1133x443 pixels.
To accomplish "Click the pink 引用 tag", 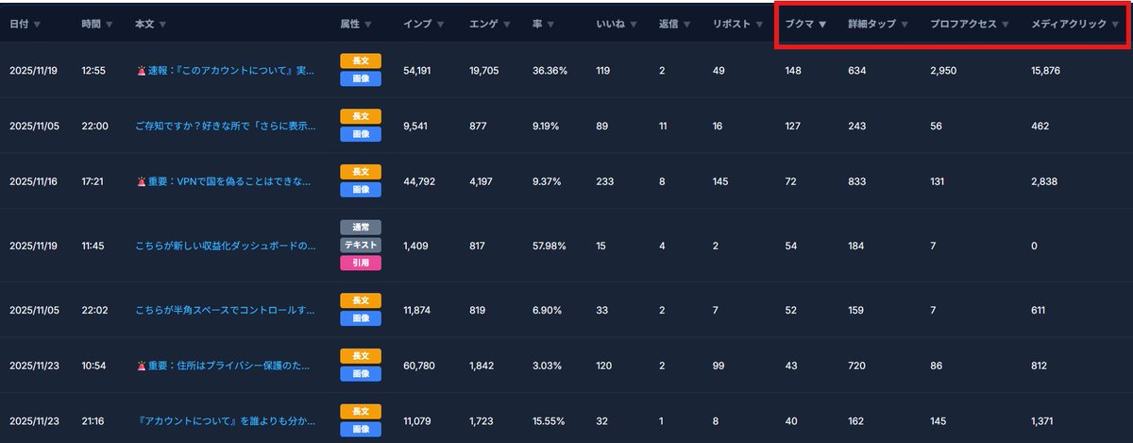I will [x=361, y=264].
